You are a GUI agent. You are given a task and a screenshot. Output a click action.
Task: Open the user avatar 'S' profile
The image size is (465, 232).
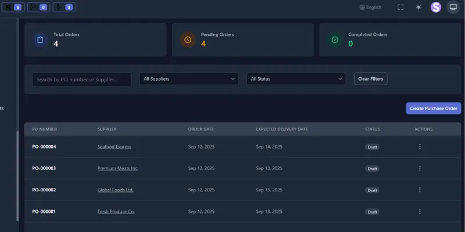pos(436,8)
